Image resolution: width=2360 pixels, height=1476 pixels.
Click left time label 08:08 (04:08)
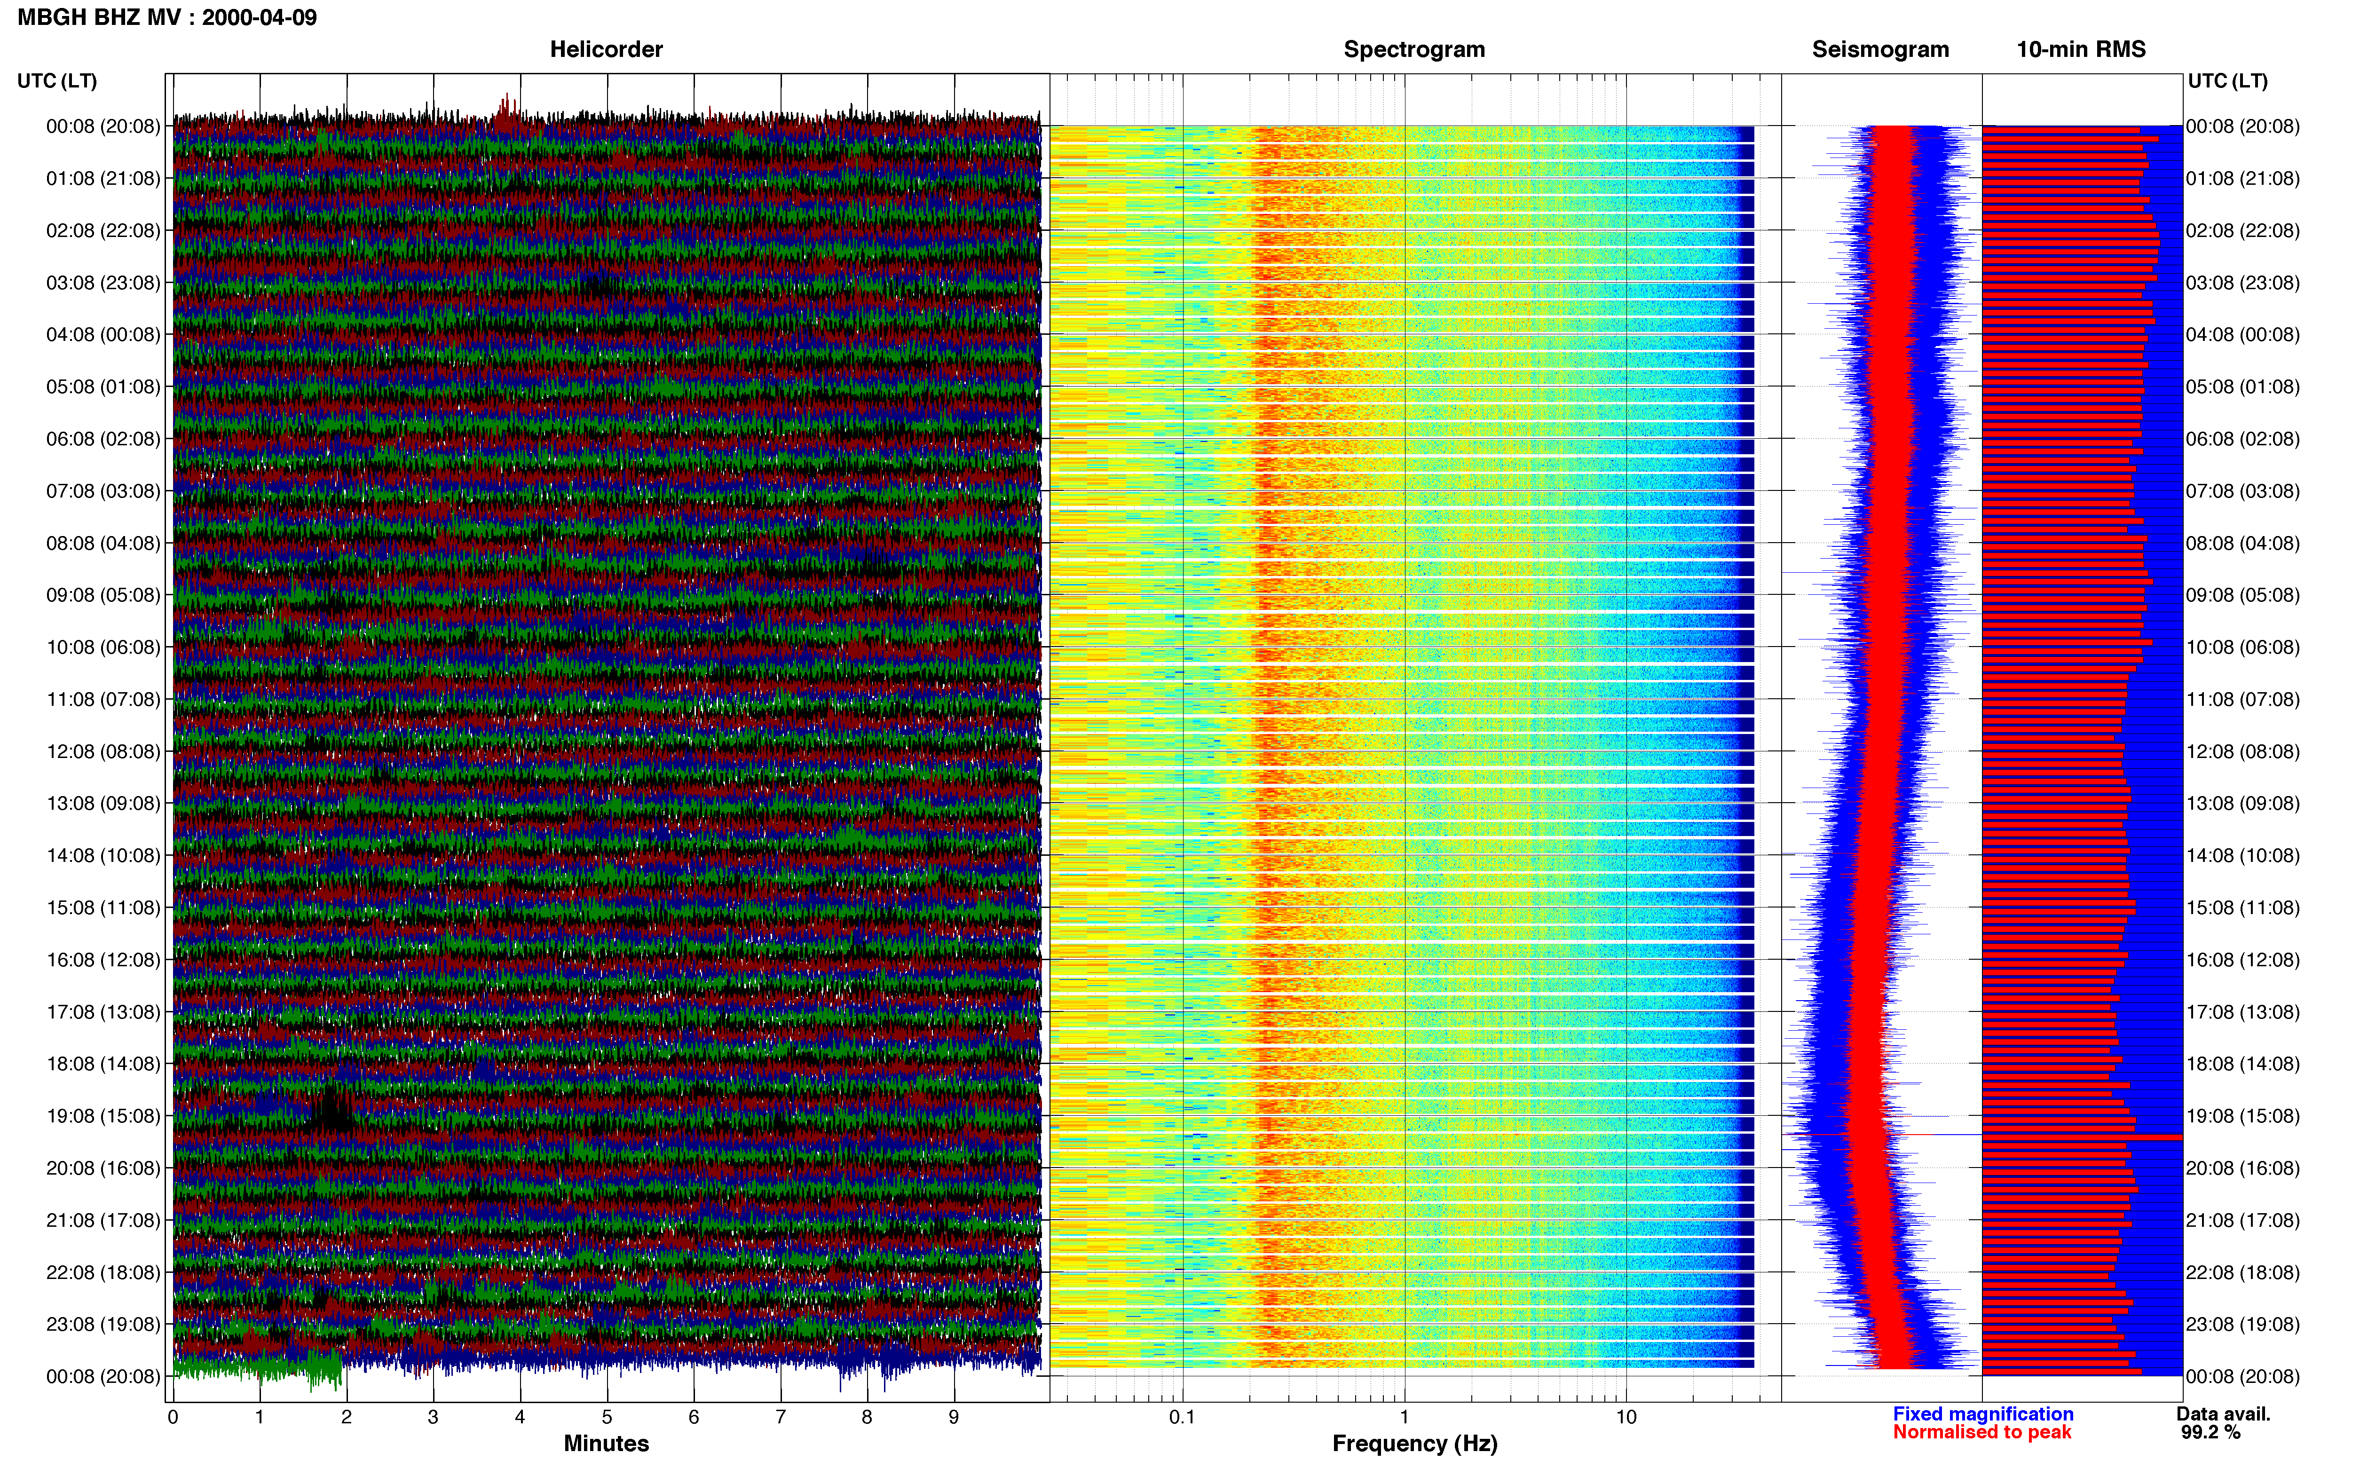coord(103,543)
